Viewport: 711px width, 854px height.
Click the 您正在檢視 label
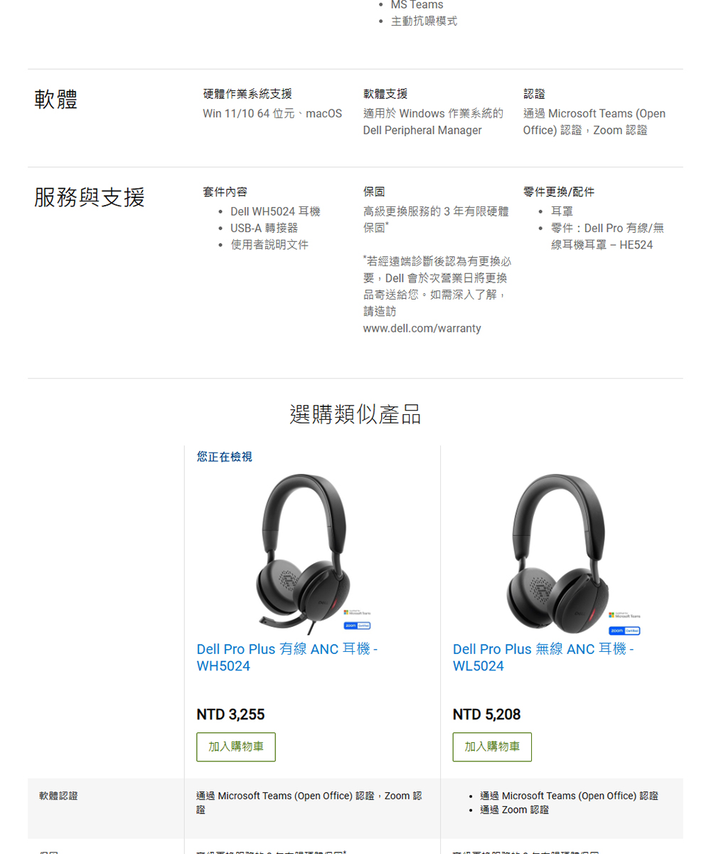(224, 456)
